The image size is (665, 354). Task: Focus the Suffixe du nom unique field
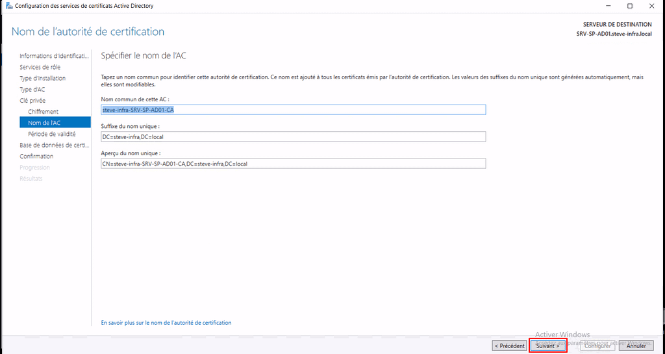293,136
